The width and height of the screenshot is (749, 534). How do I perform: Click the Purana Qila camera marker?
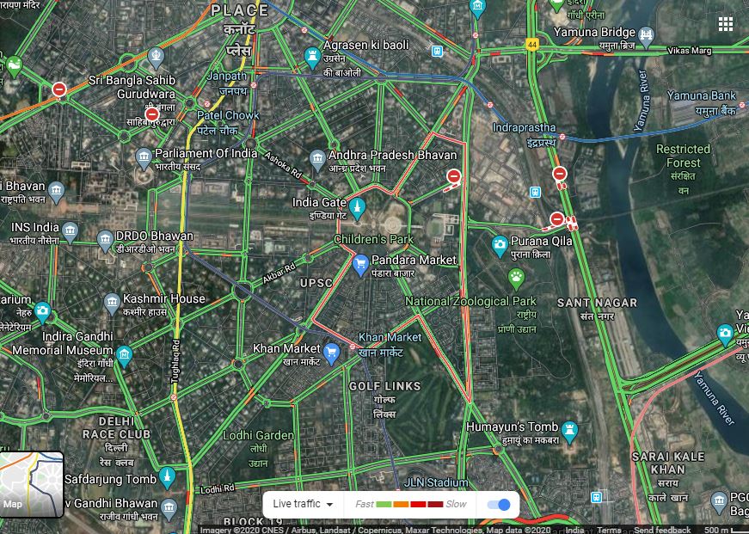pos(500,247)
